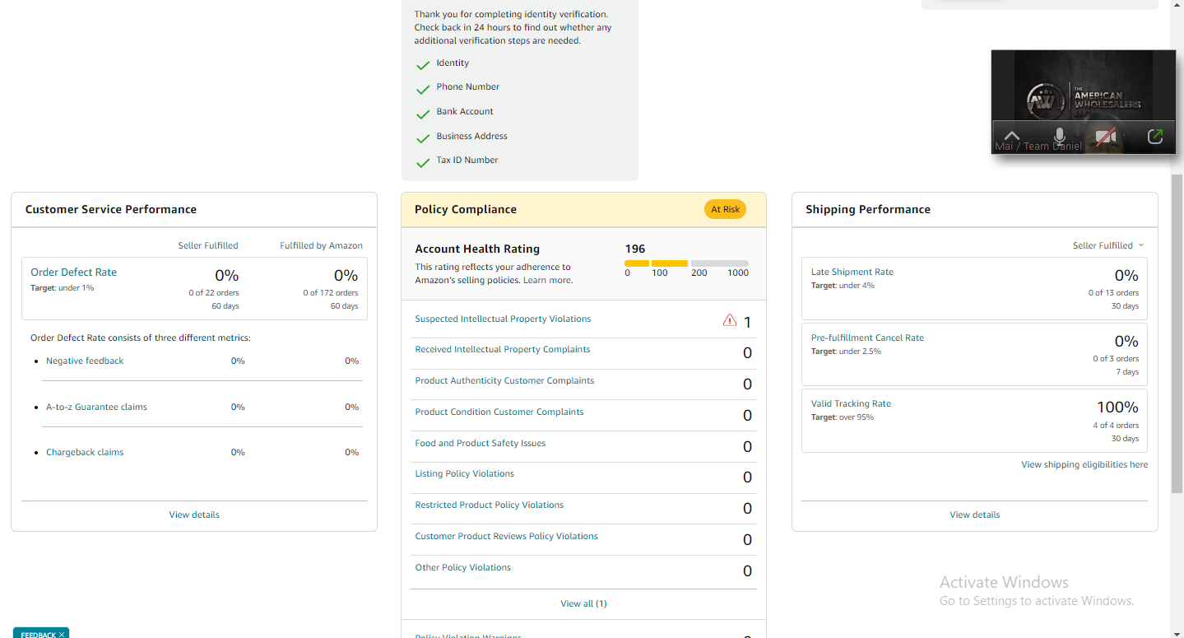Click the green checkmark beside Identity
This screenshot has height=638, width=1184.
coord(423,65)
